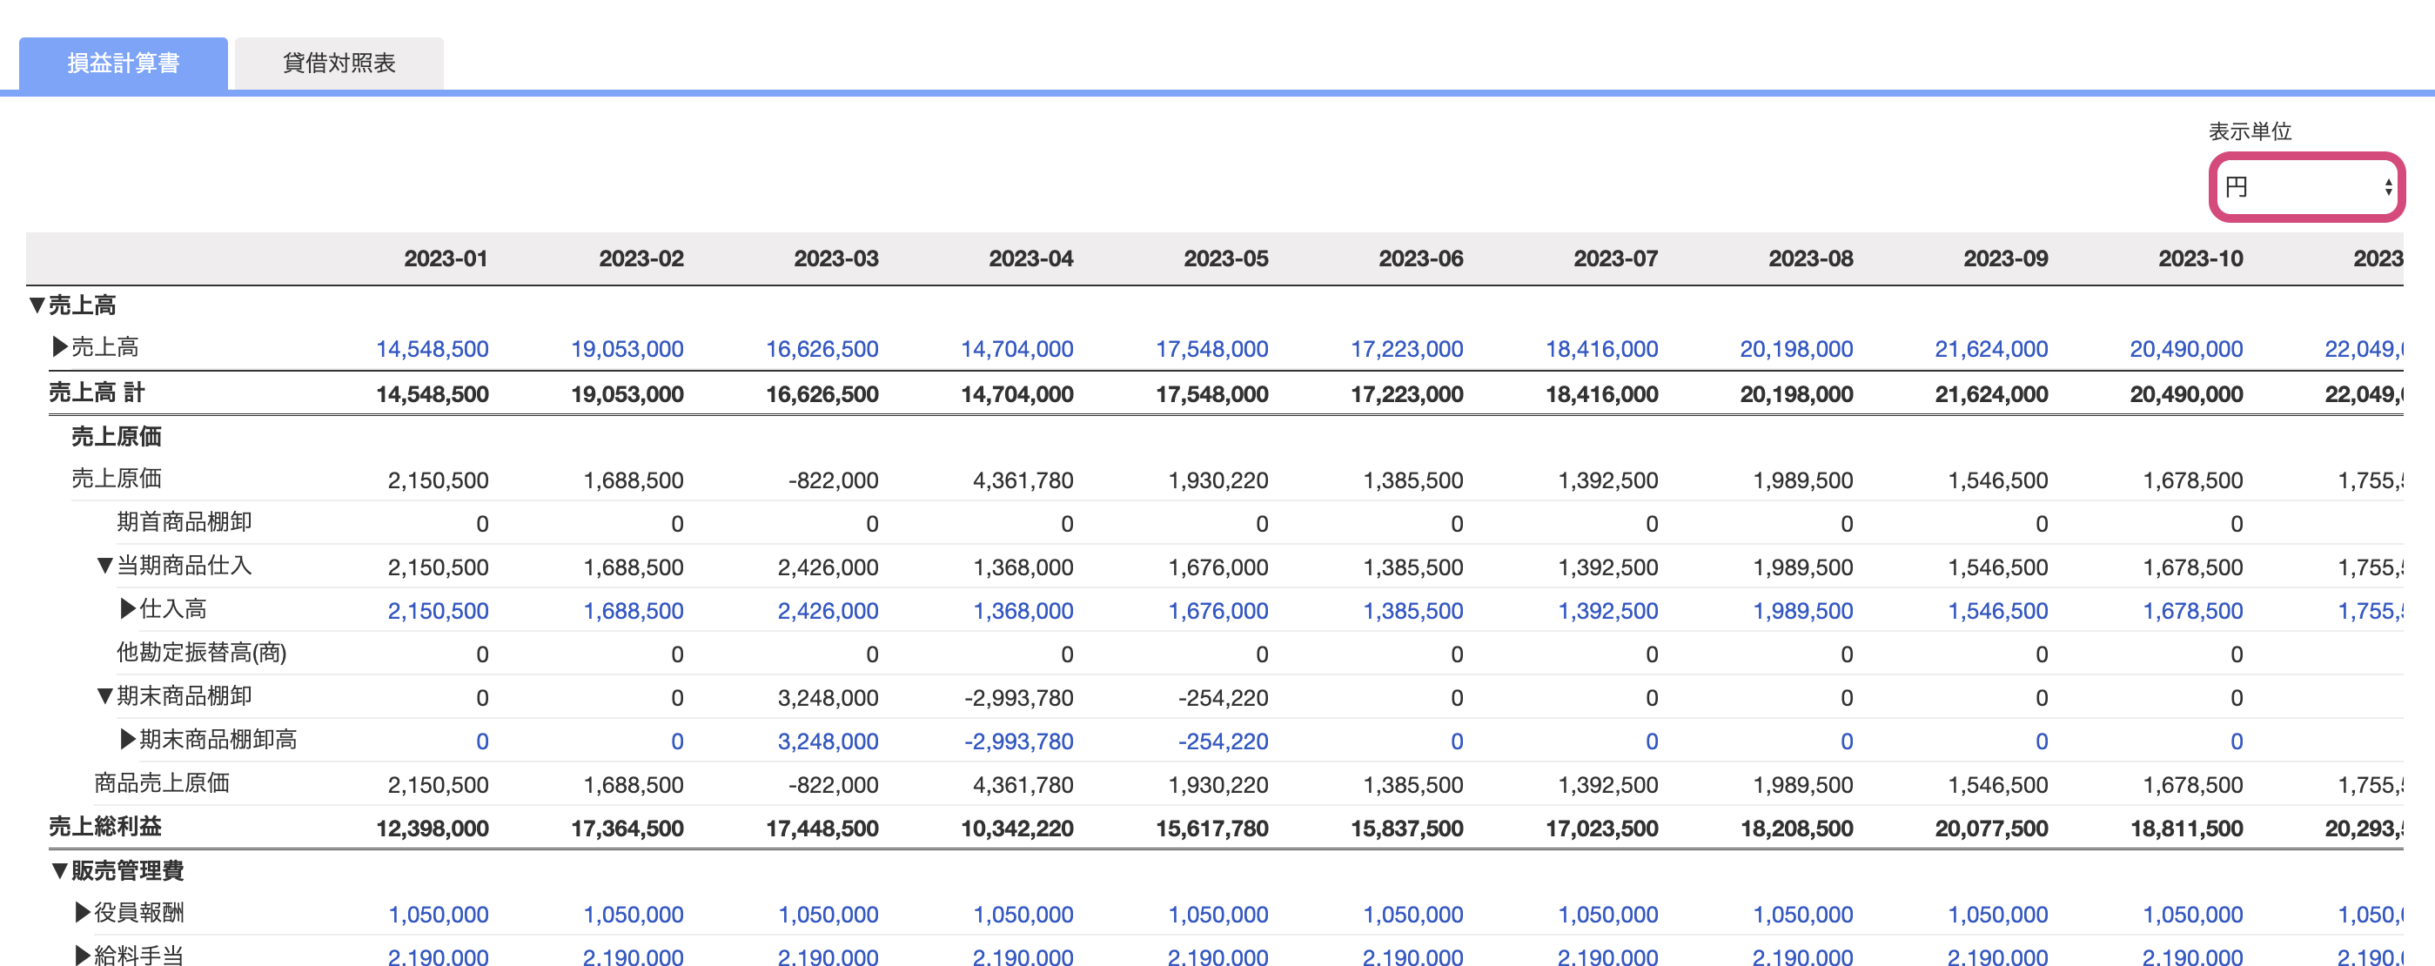Viewport: 2435px width, 966px height.
Task: Open 売上高 amount 20,490,000 for 2023-10
Action: coord(2185,349)
